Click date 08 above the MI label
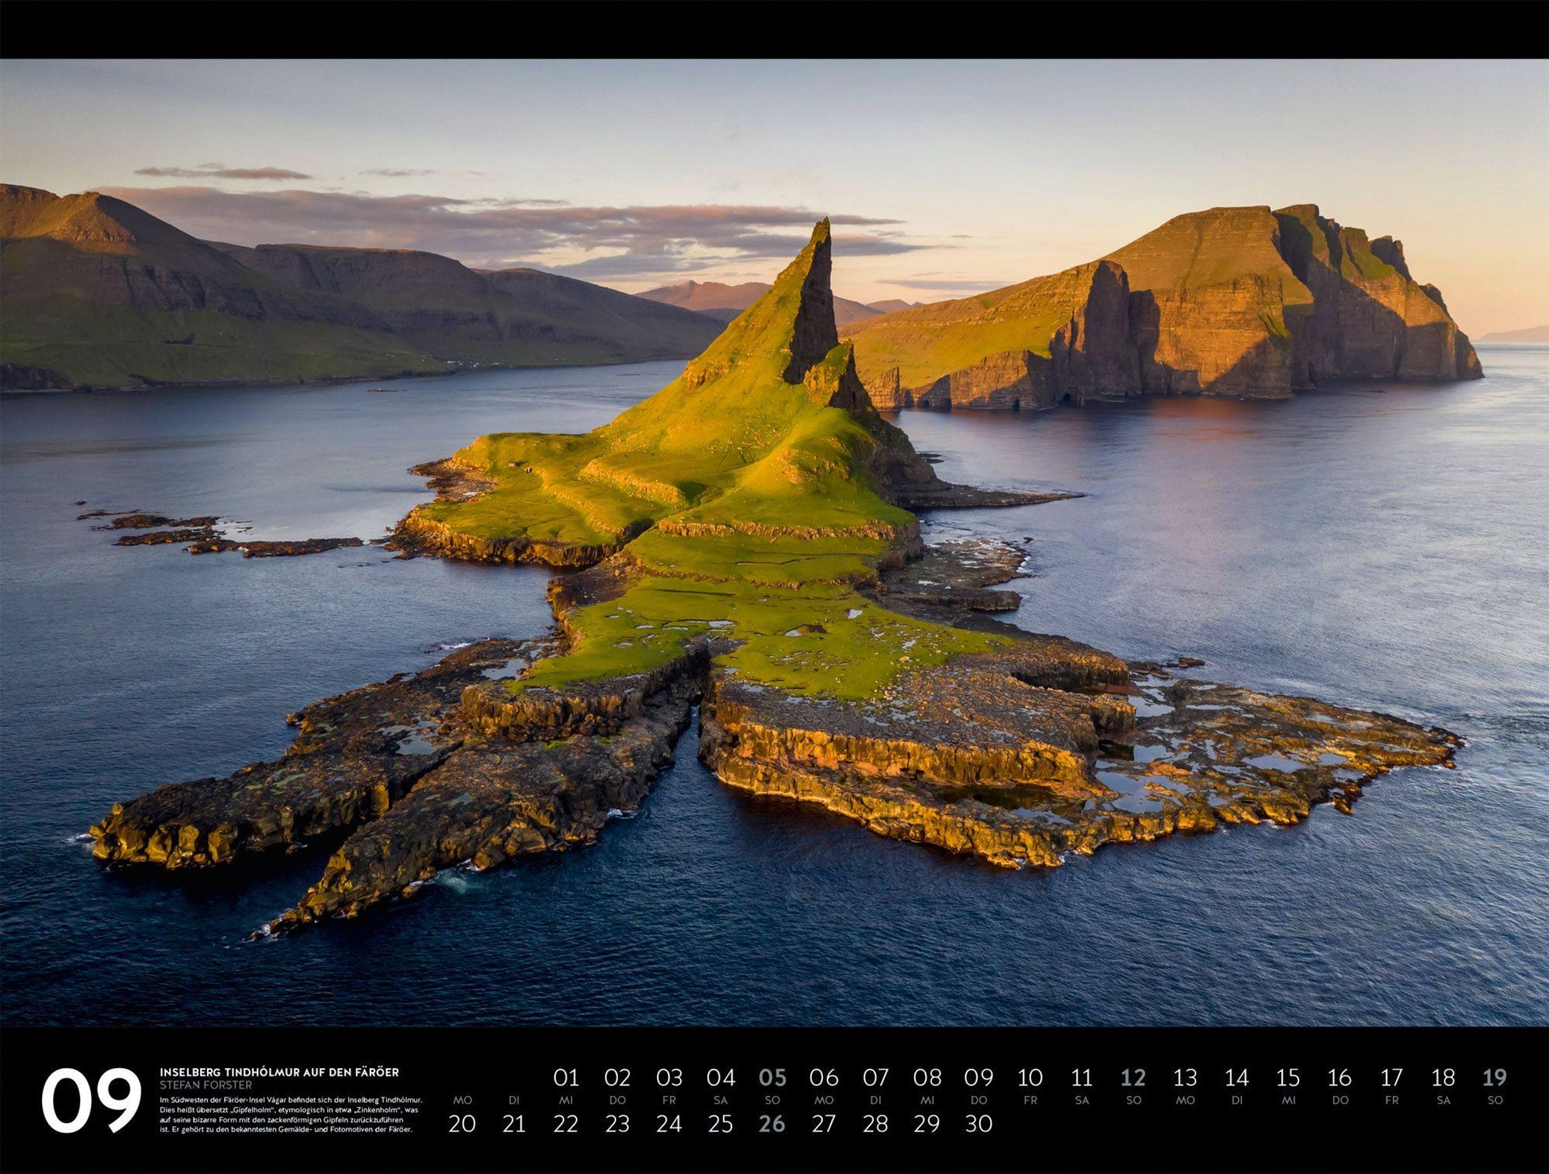This screenshot has width=1549, height=1174. click(926, 1077)
